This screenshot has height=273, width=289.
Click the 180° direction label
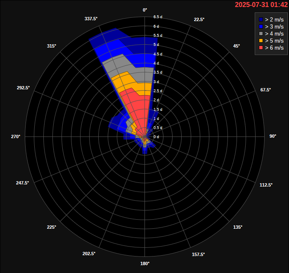[145, 263]
